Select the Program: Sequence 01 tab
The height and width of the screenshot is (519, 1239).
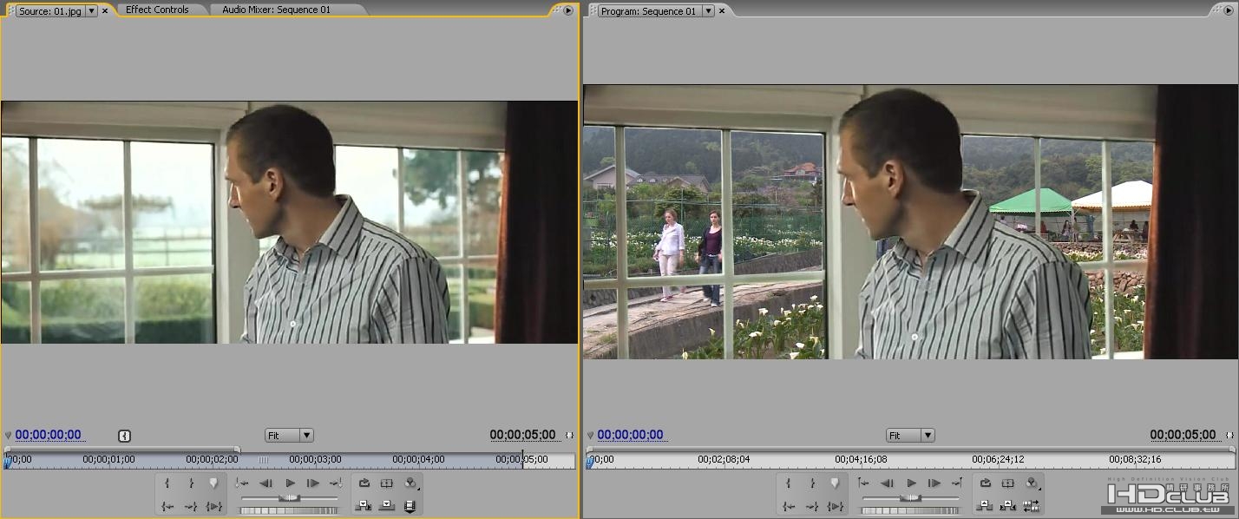click(x=648, y=11)
